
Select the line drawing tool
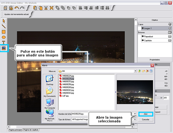4,27
